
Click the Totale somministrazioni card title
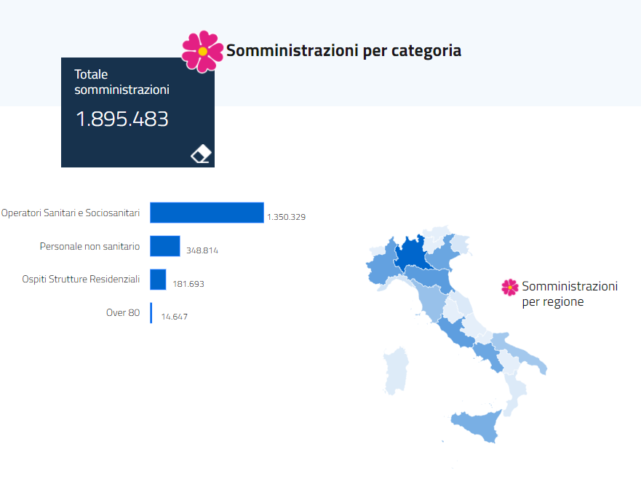tap(122, 82)
